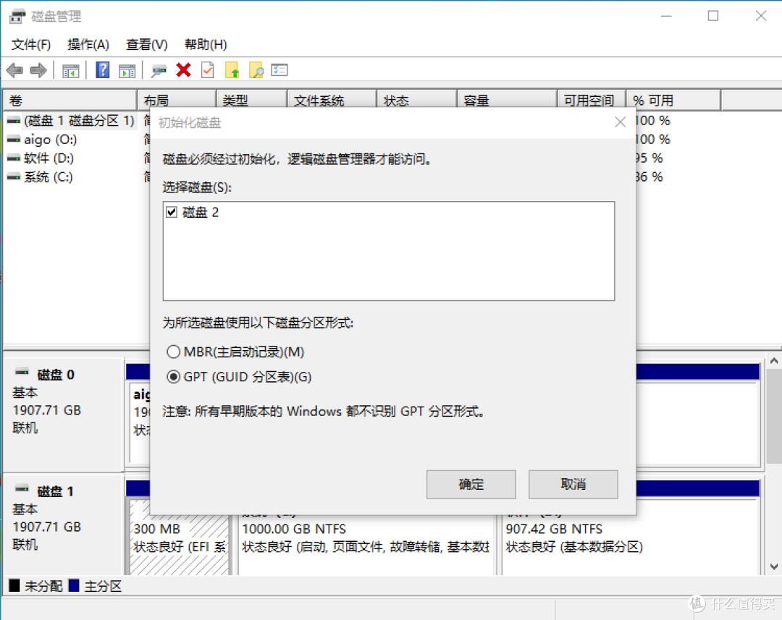Click the list settings toolbar icon
Image resolution: width=782 pixels, height=620 pixels.
[x=279, y=69]
